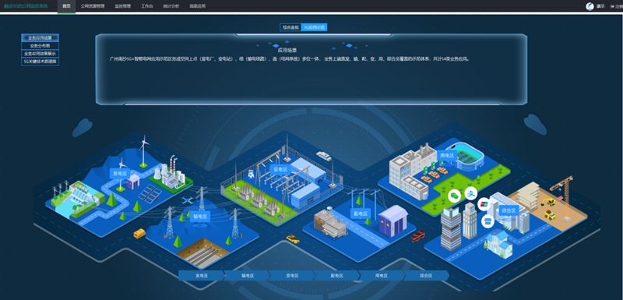Switch to 5G应用示范 view toggle
Viewport: 623px width, 300px height.
(x=315, y=27)
